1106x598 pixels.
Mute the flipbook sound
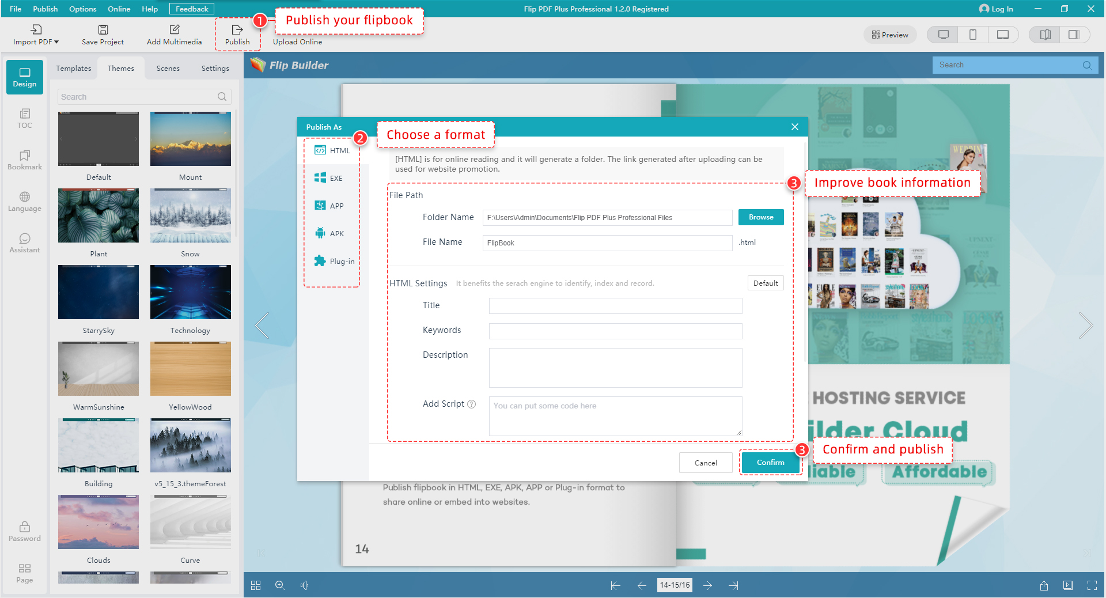[305, 585]
